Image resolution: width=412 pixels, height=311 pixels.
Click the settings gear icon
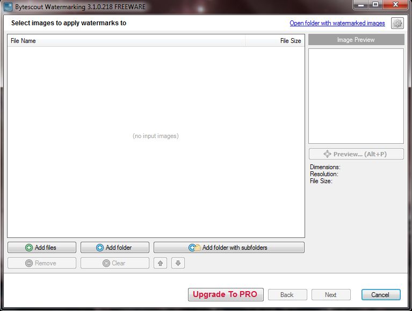(397, 24)
